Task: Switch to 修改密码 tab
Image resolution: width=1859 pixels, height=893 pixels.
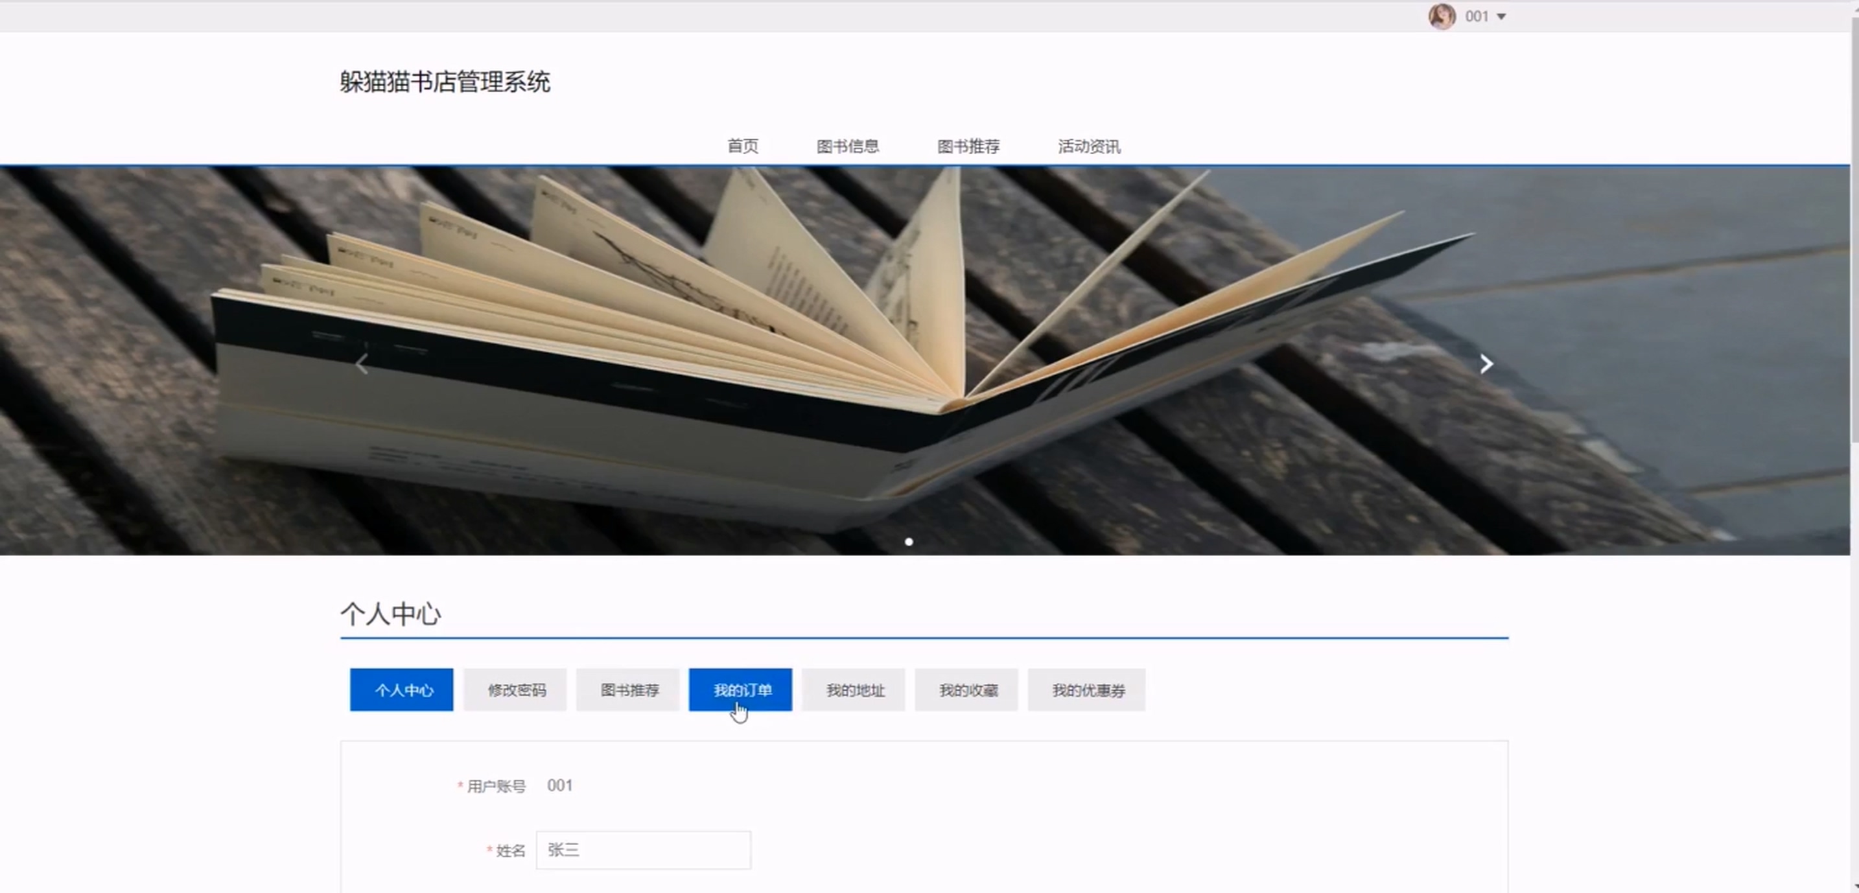Action: pos(515,690)
